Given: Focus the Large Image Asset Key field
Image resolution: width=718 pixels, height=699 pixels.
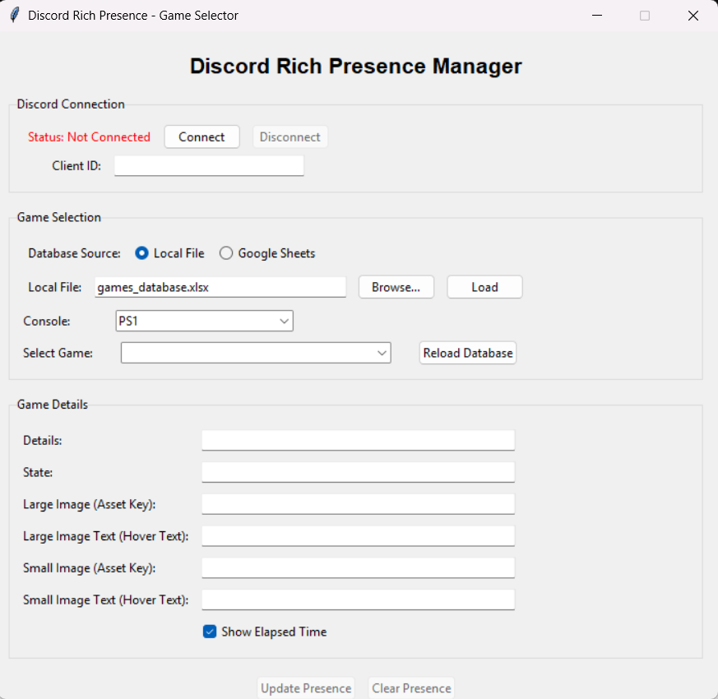Looking at the screenshot, I should [x=358, y=504].
